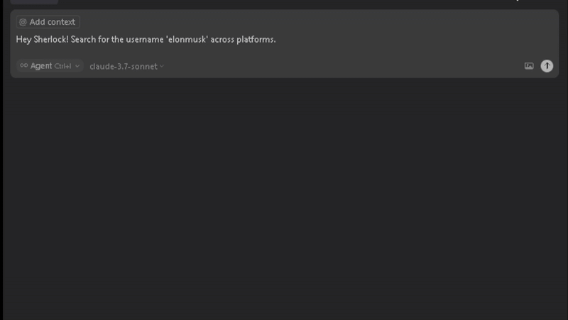Expand the chevron next to Agent Ctrl+I
Image resolution: width=568 pixels, height=320 pixels.
coord(77,66)
